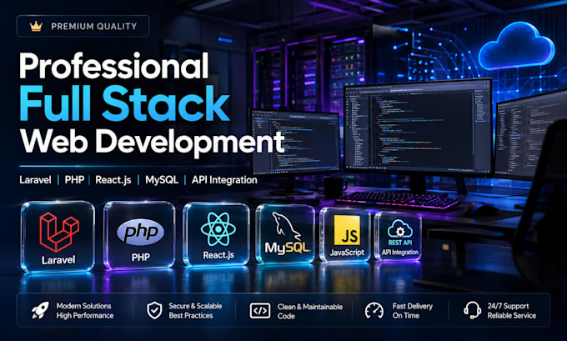This screenshot has width=567, height=341.
Task: Click the 'Fast Delivery On Time' text
Action: (x=412, y=311)
